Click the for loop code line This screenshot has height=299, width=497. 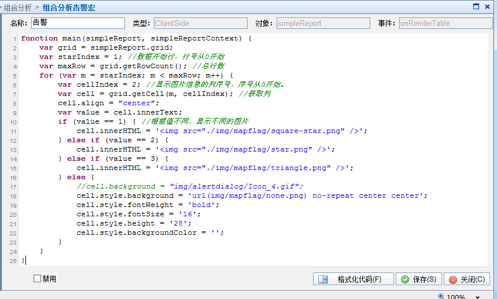click(137, 75)
